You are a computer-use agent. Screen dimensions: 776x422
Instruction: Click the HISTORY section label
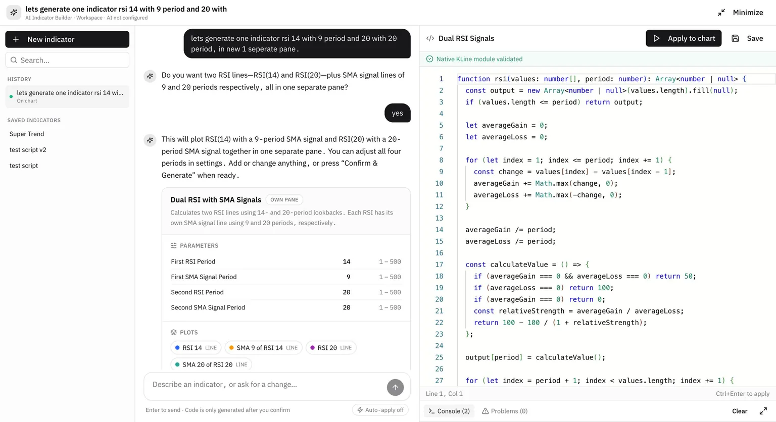(19, 79)
